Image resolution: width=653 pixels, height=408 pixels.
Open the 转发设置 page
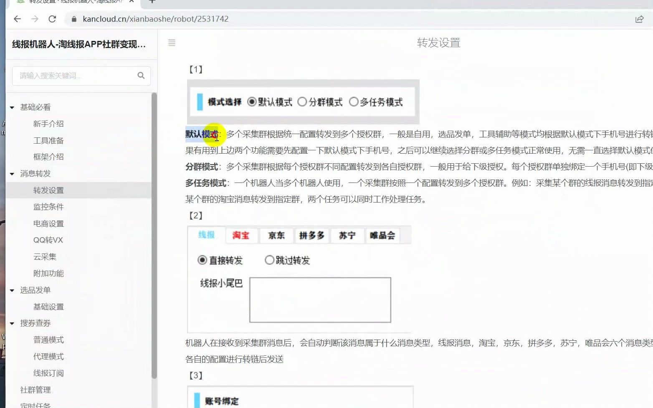tap(48, 190)
